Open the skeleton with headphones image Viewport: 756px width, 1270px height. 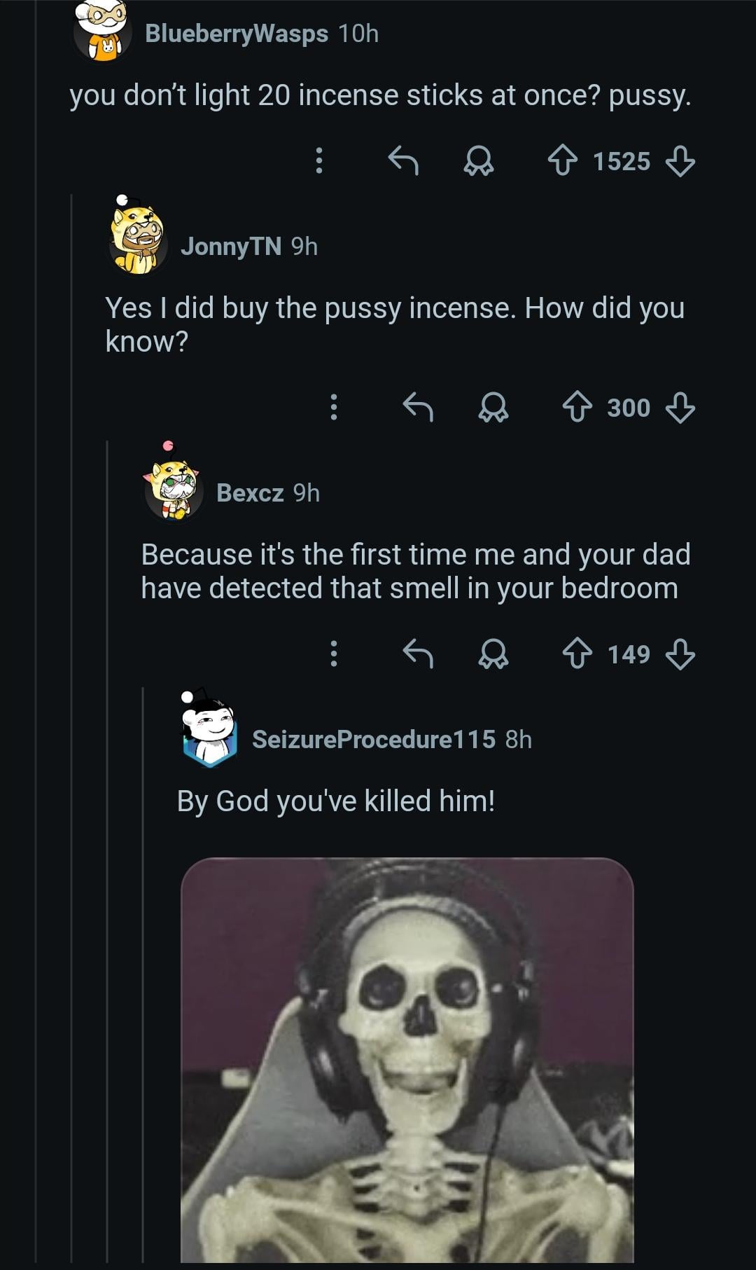(x=407, y=1058)
